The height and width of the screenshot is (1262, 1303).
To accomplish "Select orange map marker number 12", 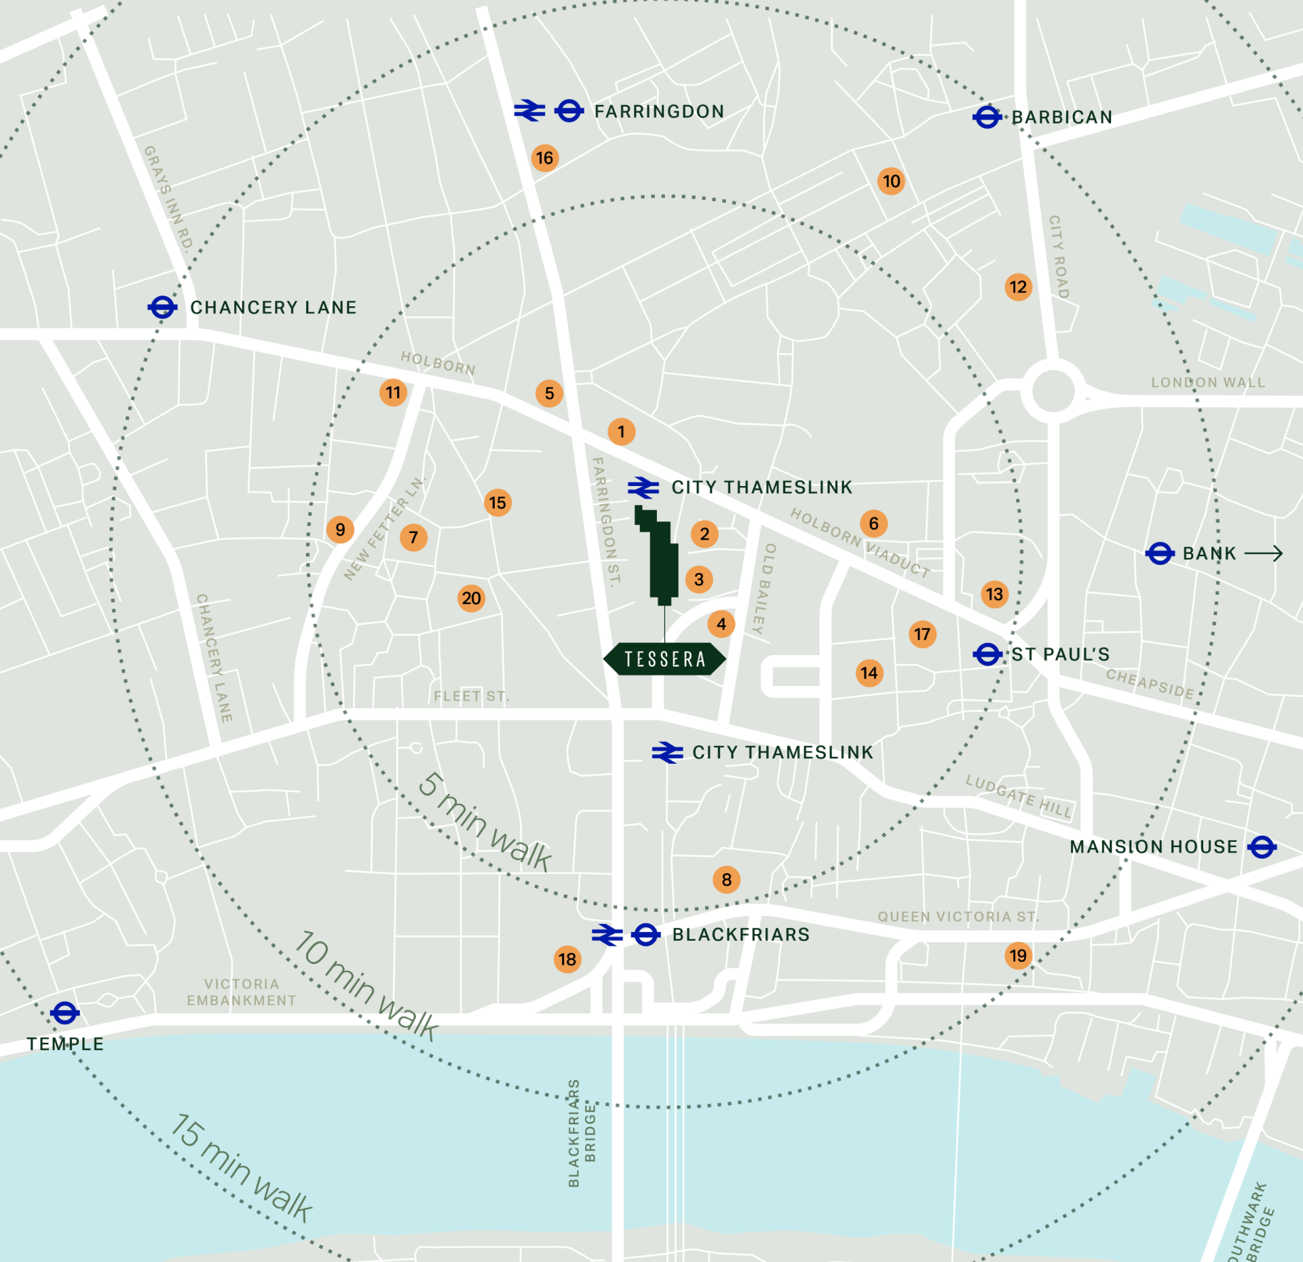I will click(x=1018, y=287).
